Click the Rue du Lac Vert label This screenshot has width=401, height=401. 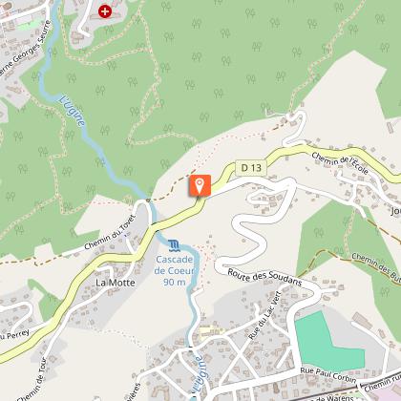click(x=264, y=315)
